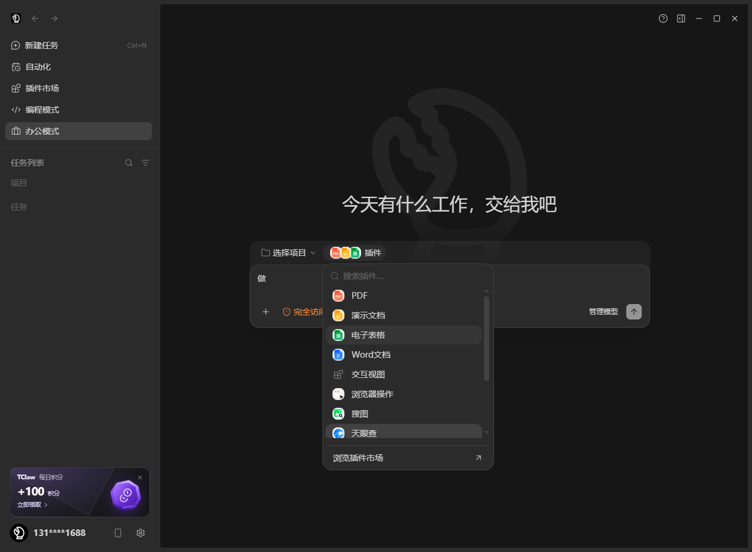Click the plugin list scroll-up arrow
Image resolution: width=752 pixels, height=552 pixels.
[x=486, y=291]
